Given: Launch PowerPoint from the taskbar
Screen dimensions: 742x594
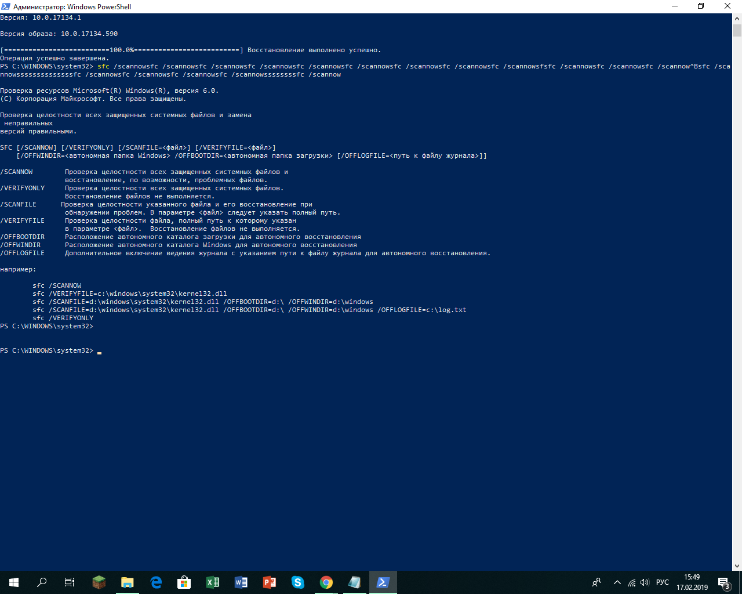Looking at the screenshot, I should (x=270, y=582).
